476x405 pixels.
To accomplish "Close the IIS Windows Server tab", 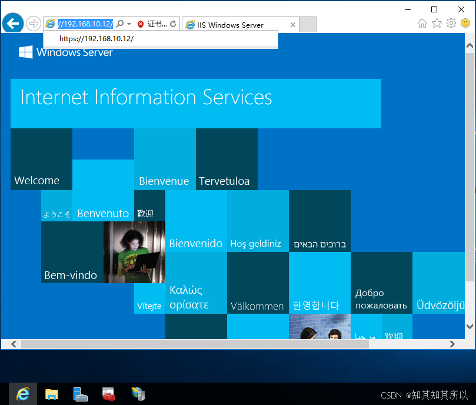I will point(293,25).
